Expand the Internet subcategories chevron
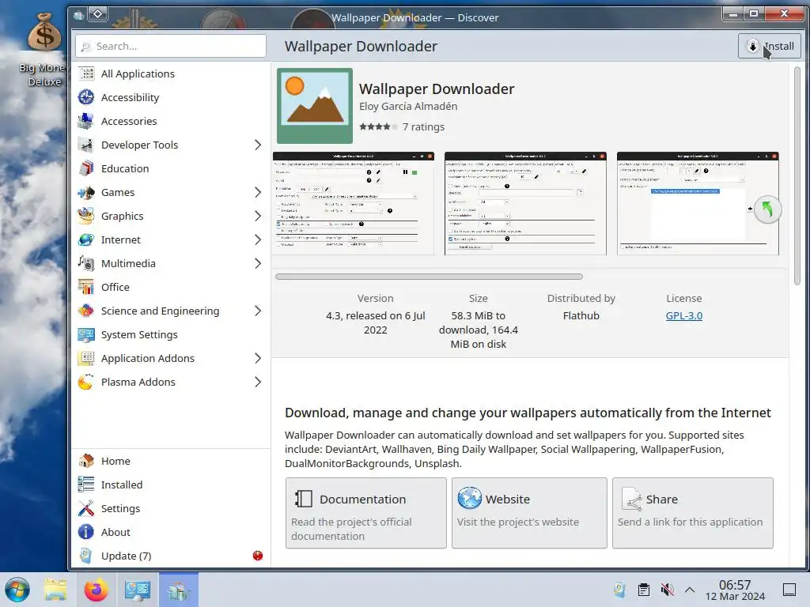This screenshot has height=607, width=810. tap(258, 240)
